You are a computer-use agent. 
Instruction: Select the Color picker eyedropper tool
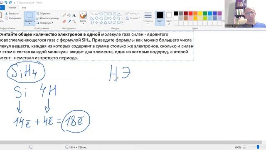(69, 21)
